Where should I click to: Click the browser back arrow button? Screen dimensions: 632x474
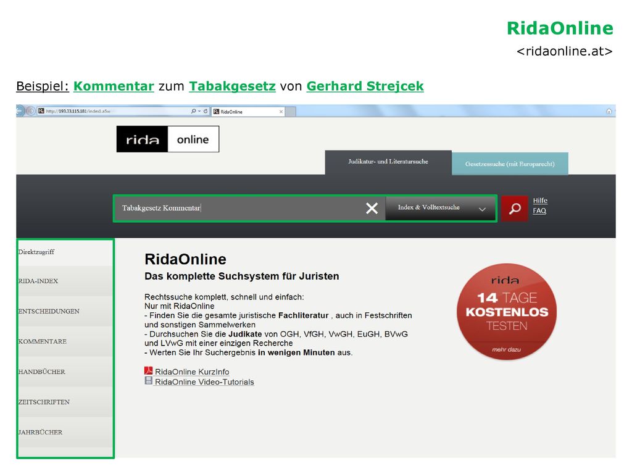pos(20,111)
